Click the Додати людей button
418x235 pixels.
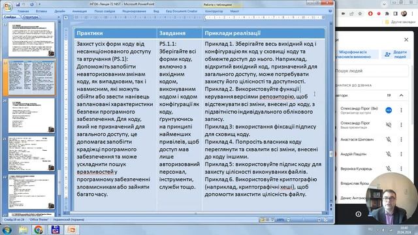(x=396, y=54)
